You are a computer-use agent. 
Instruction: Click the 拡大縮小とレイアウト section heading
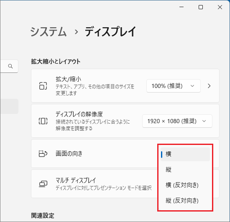point(56,62)
